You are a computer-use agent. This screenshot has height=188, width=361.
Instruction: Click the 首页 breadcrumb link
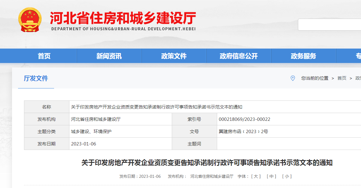click(x=342, y=78)
